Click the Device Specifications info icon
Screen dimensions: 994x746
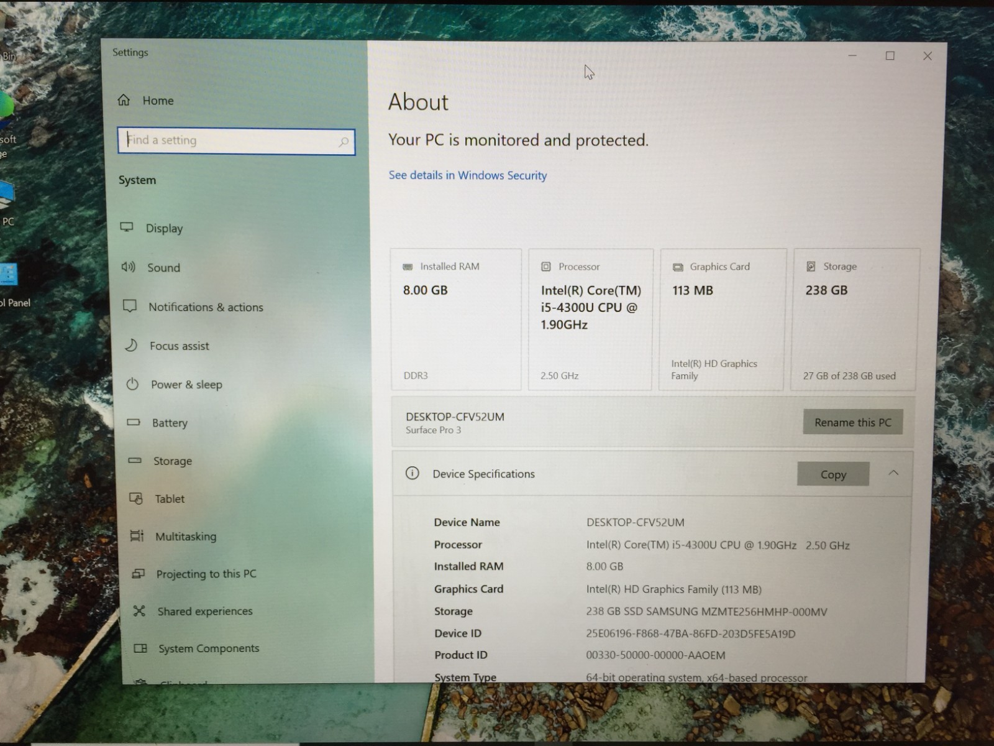[412, 473]
